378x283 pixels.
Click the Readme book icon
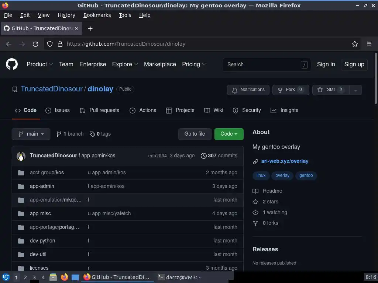click(x=255, y=191)
